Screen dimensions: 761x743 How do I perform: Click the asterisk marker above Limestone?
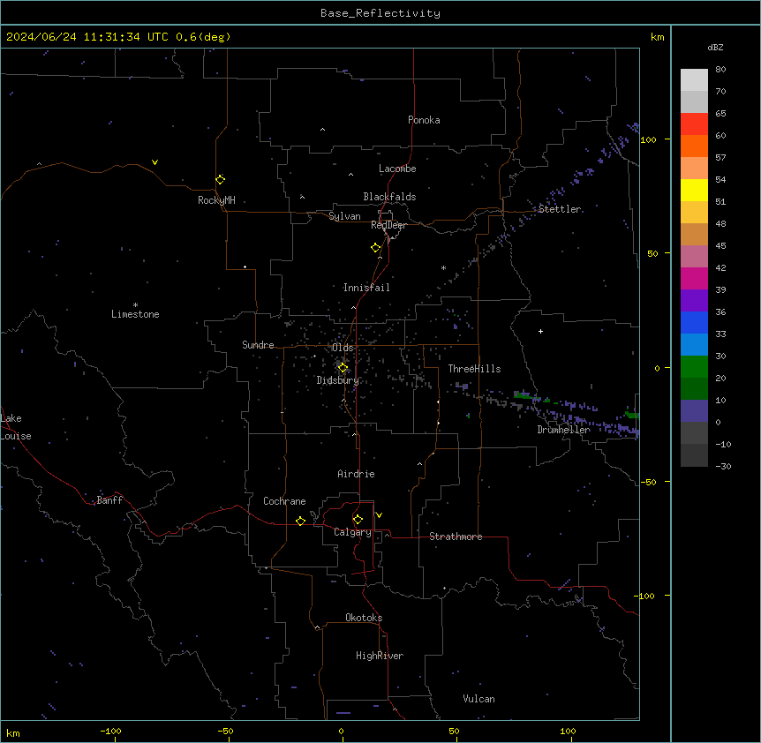[135, 305]
